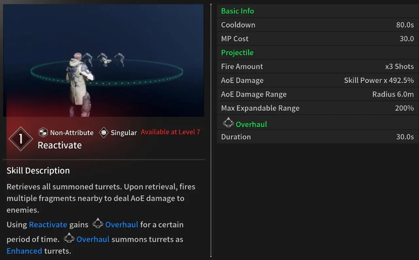
Task: Select the Singular arche type icon
Action: [103, 132]
